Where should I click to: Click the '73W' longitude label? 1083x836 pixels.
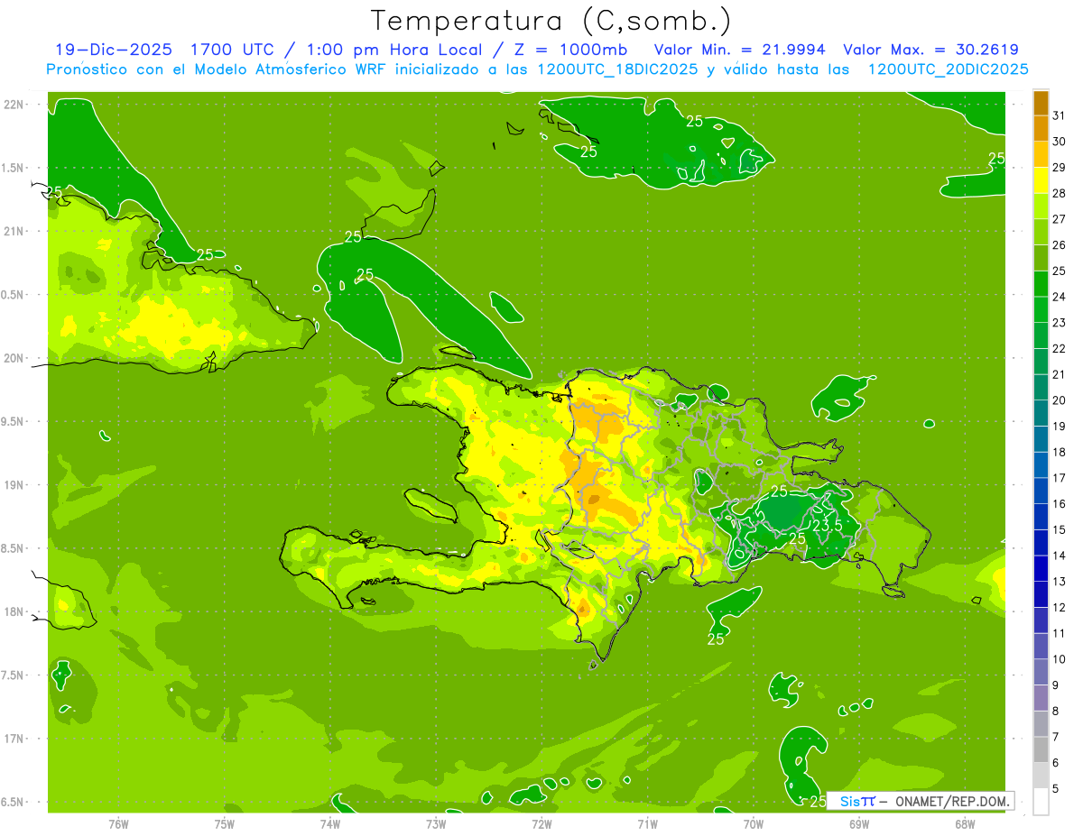pyautogui.click(x=436, y=823)
